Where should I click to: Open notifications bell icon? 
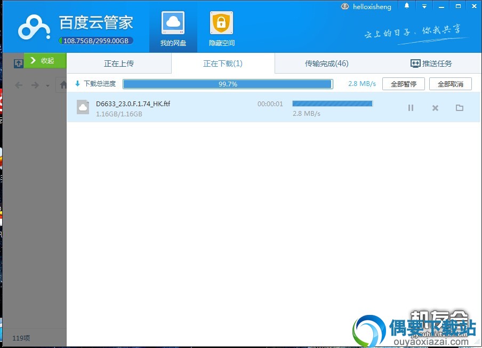407,6
